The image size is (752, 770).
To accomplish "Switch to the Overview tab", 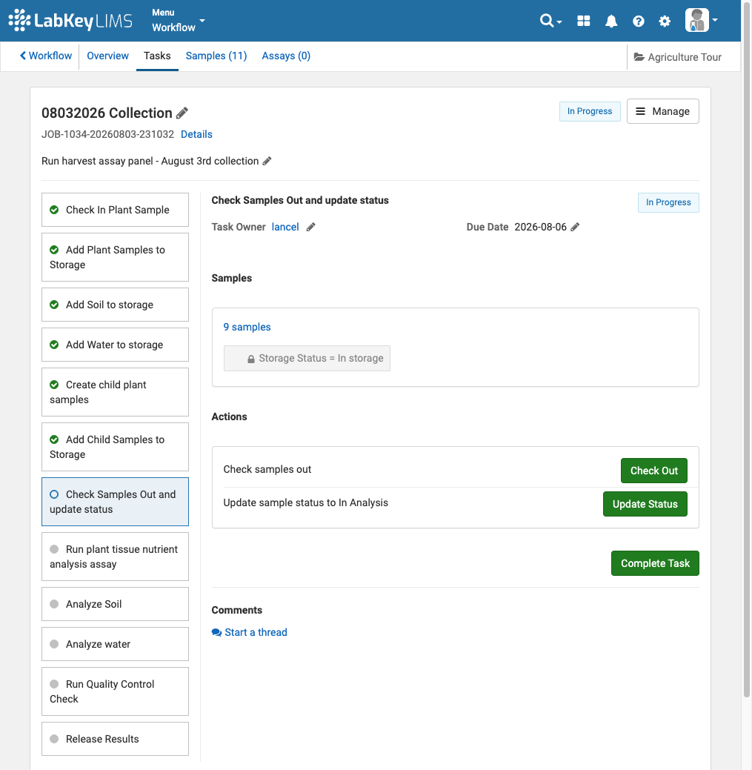I will pyautogui.click(x=107, y=56).
